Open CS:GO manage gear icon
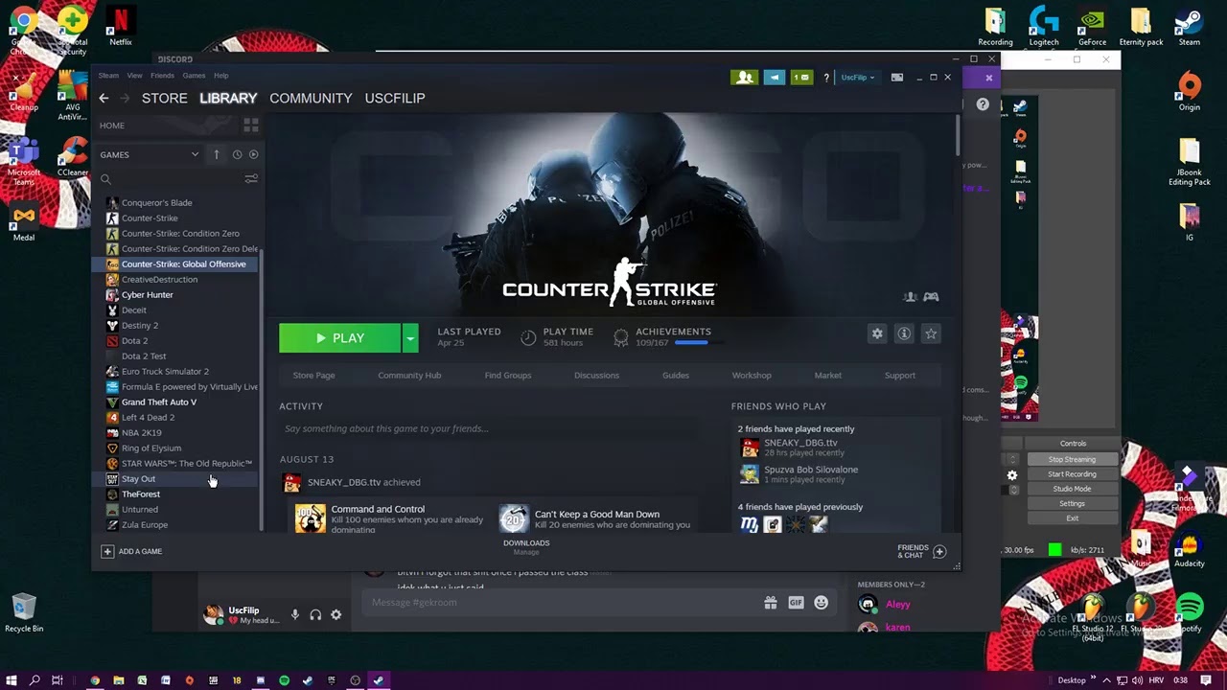 (x=877, y=333)
